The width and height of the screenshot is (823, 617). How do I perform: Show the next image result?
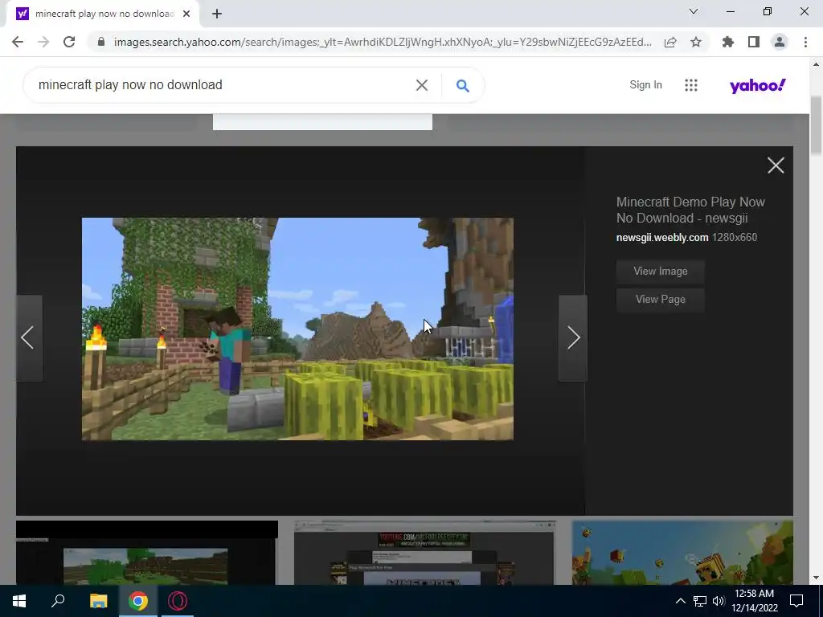pyautogui.click(x=572, y=338)
